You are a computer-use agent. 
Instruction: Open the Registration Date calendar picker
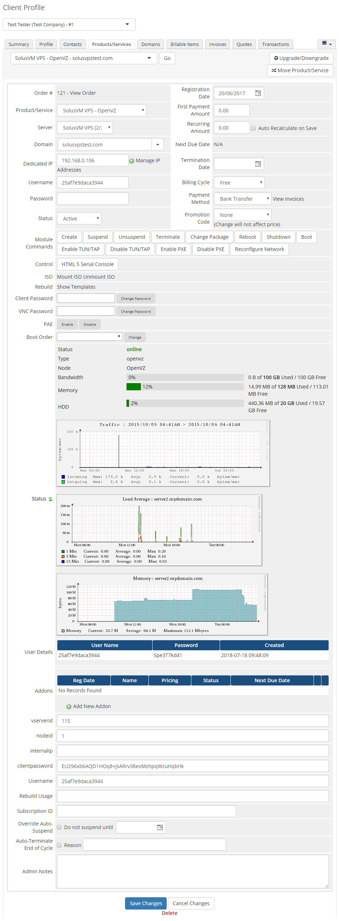[x=258, y=93]
